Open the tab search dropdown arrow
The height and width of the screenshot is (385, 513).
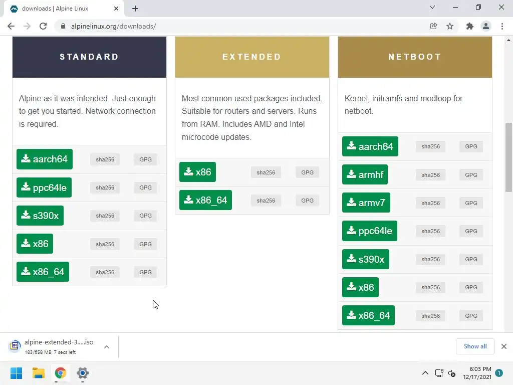432,7
